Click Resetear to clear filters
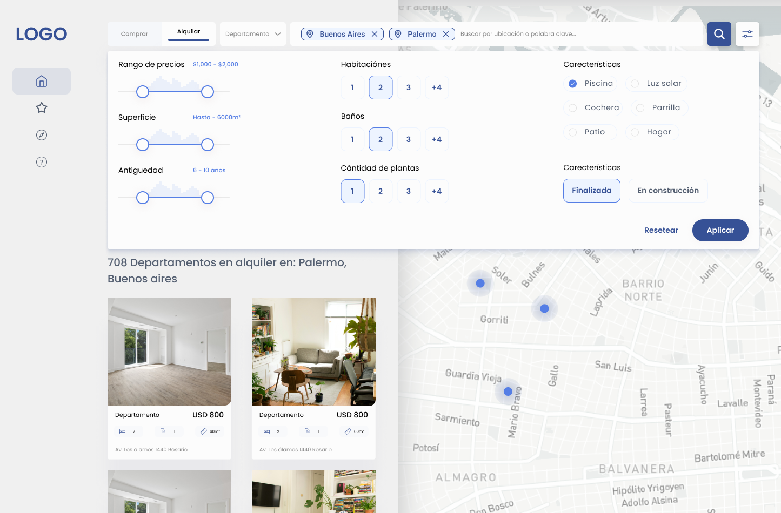 tap(661, 230)
